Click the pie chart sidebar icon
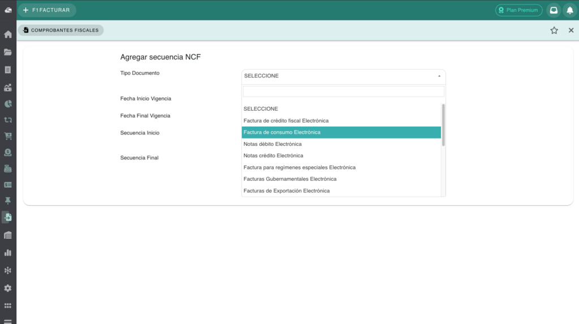Image resolution: width=579 pixels, height=324 pixels. [8, 104]
